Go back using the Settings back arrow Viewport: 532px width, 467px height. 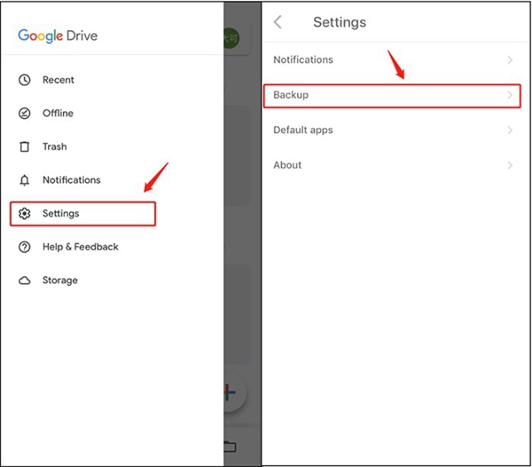(278, 22)
